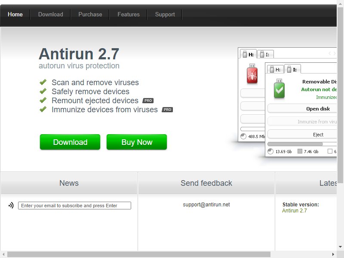This screenshot has width=344, height=258.
Task: Click the horizontal scrollbar thumb
Action: point(138,255)
